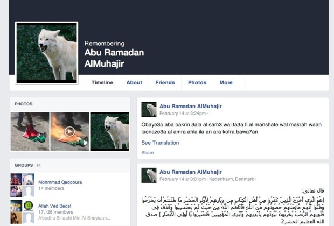334x226 pixels.
Task: Go to the Photos tab
Action: coord(197,83)
